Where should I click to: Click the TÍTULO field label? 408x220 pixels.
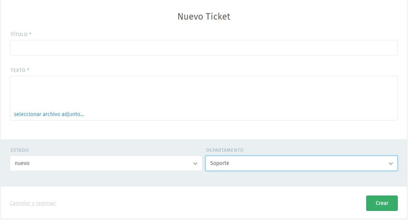pos(19,34)
